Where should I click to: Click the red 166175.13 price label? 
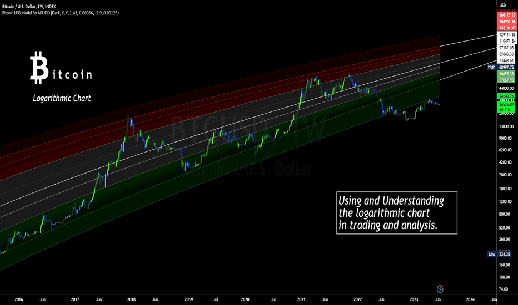pos(507,15)
